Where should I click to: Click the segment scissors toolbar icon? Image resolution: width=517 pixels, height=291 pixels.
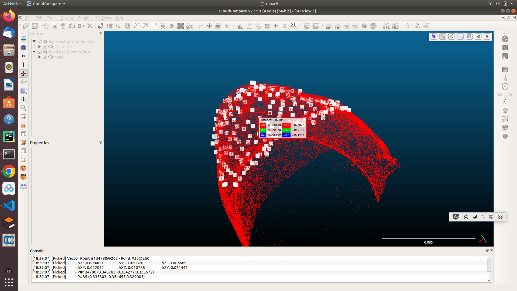pyautogui.click(x=200, y=26)
